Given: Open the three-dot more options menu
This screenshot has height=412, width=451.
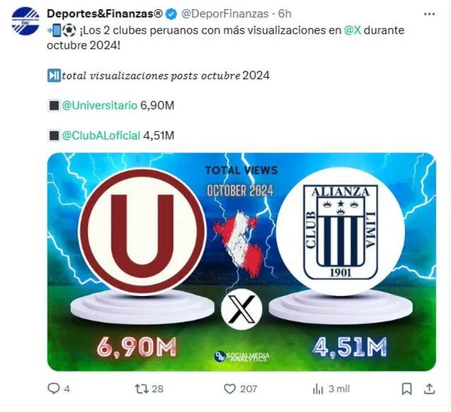Looking at the screenshot, I should click(x=429, y=13).
